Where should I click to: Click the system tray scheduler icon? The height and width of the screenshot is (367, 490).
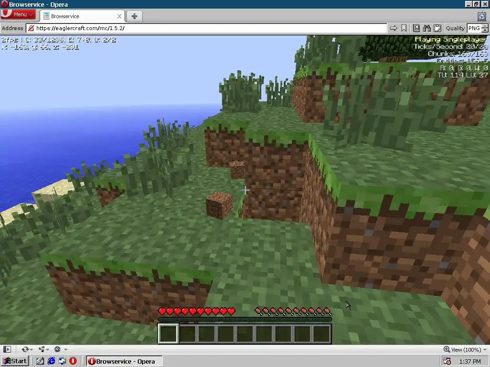(x=447, y=361)
